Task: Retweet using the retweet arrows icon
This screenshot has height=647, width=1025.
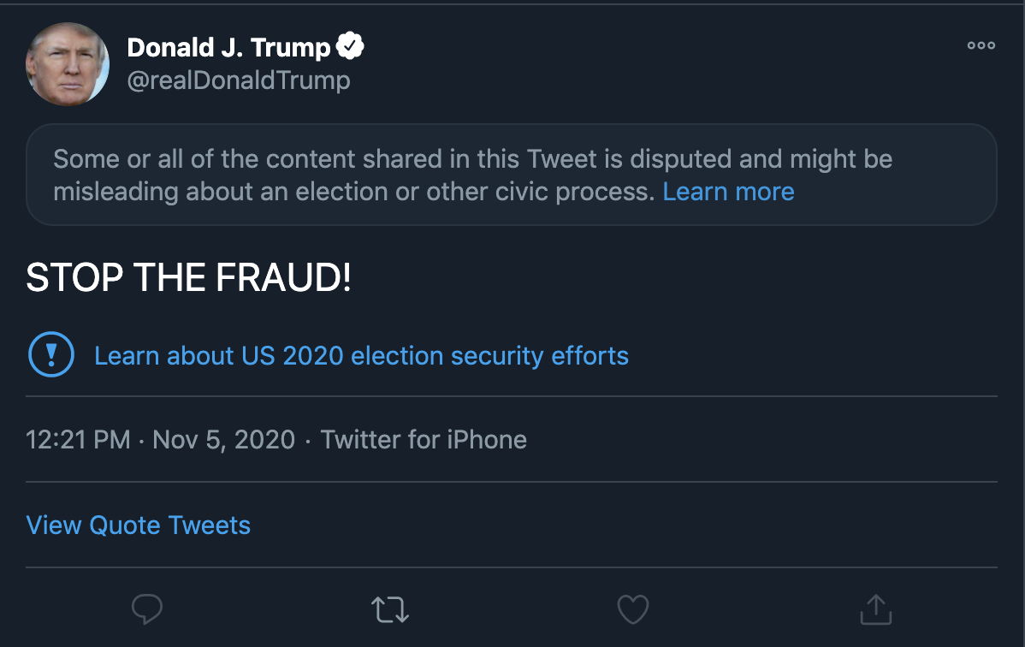Action: [390, 609]
